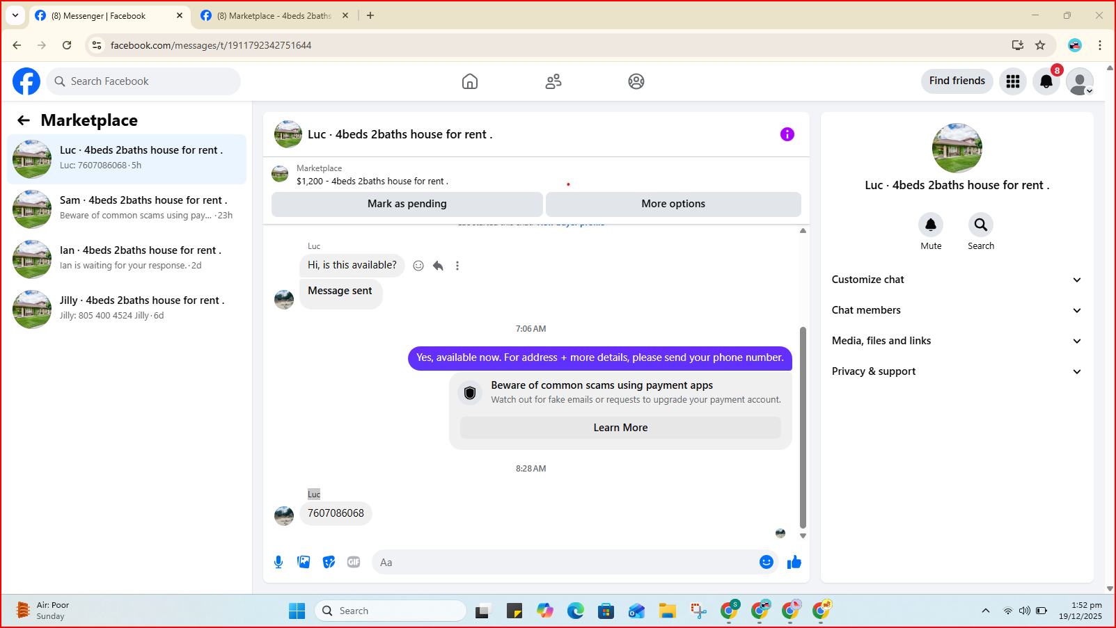Screen dimensions: 1116x628
Task: Mute this conversation with the bell icon
Action: coord(931,224)
